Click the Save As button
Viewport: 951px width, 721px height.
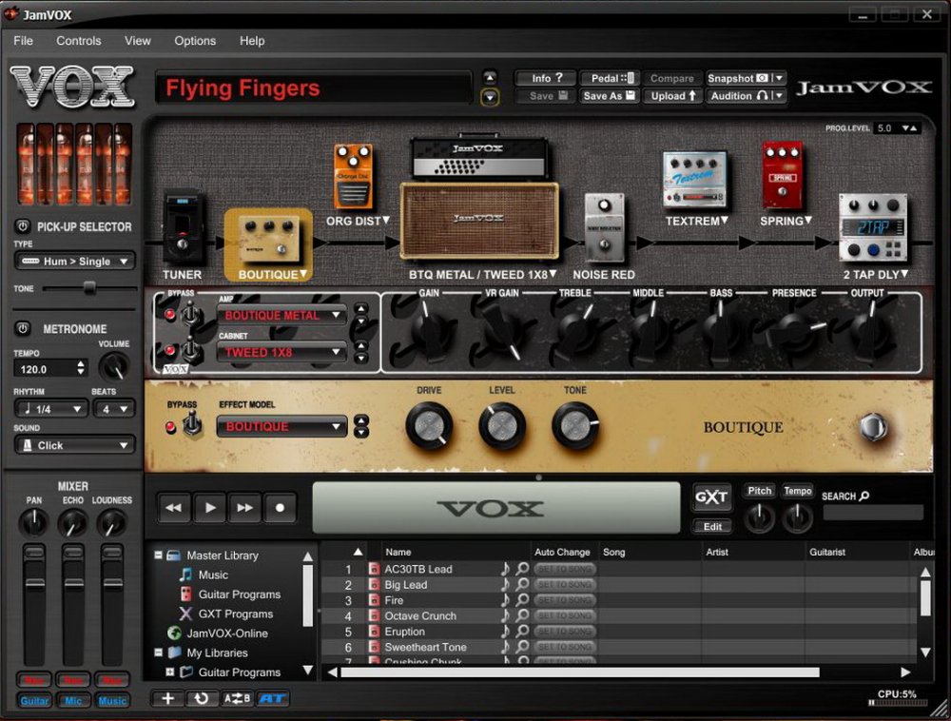[x=610, y=96]
